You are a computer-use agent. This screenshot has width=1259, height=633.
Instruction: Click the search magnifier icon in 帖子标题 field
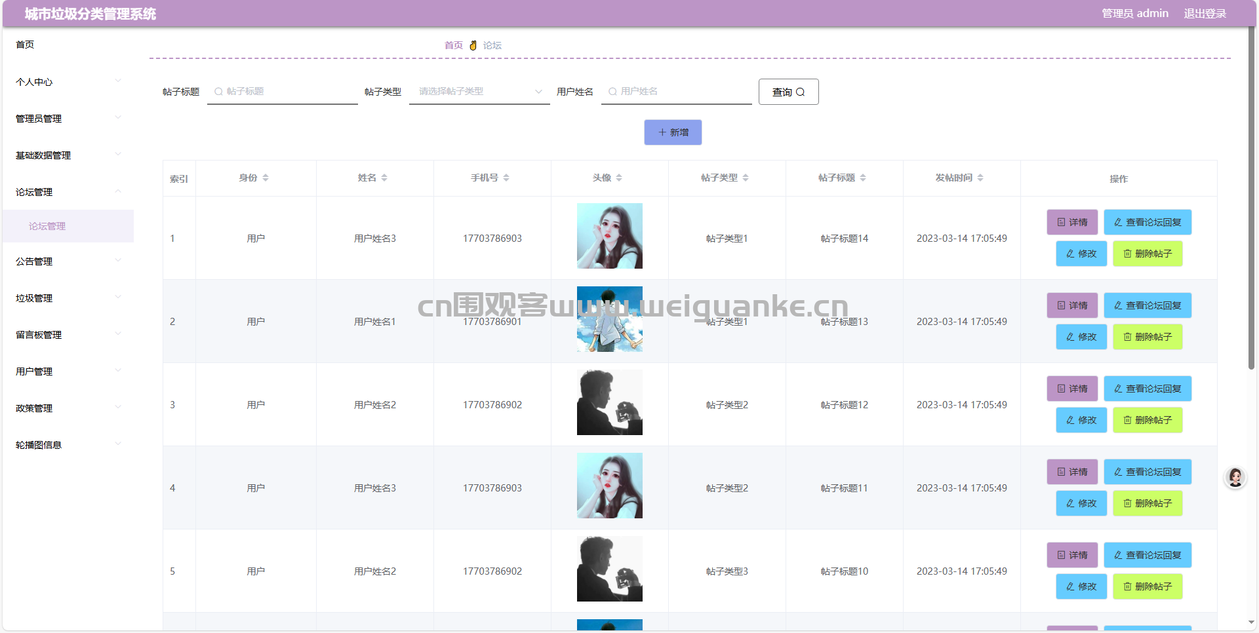coord(218,92)
